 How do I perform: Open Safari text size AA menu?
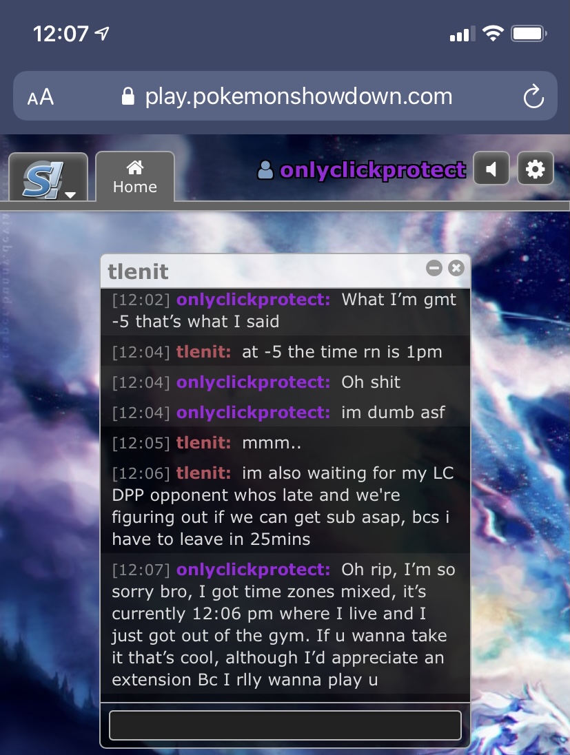pos(41,96)
